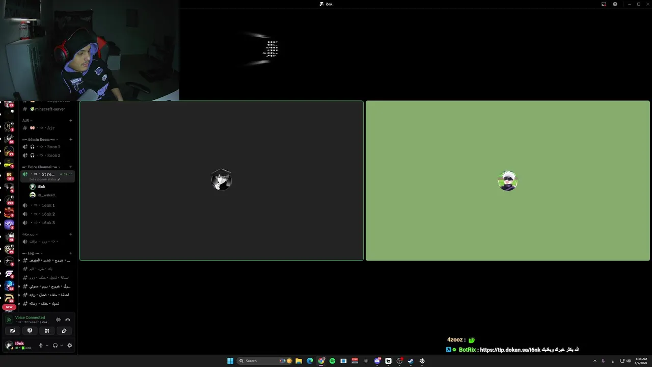652x367 pixels.
Task: Launch Microsoft Edge from taskbar
Action: coord(310,361)
